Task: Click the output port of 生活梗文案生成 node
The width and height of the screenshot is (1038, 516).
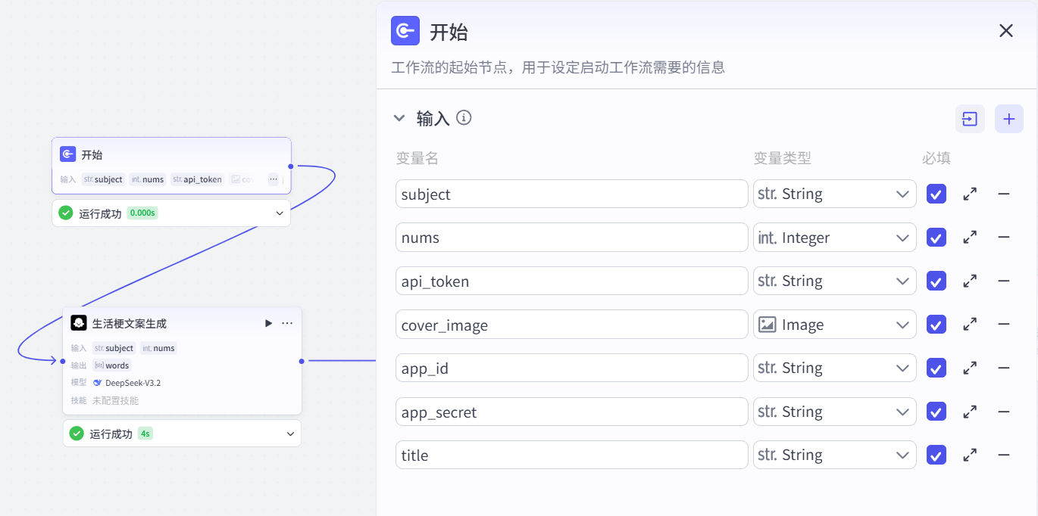Action: pos(302,361)
